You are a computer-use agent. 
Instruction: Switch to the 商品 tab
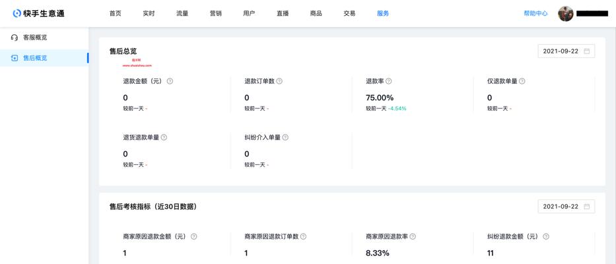[316, 13]
